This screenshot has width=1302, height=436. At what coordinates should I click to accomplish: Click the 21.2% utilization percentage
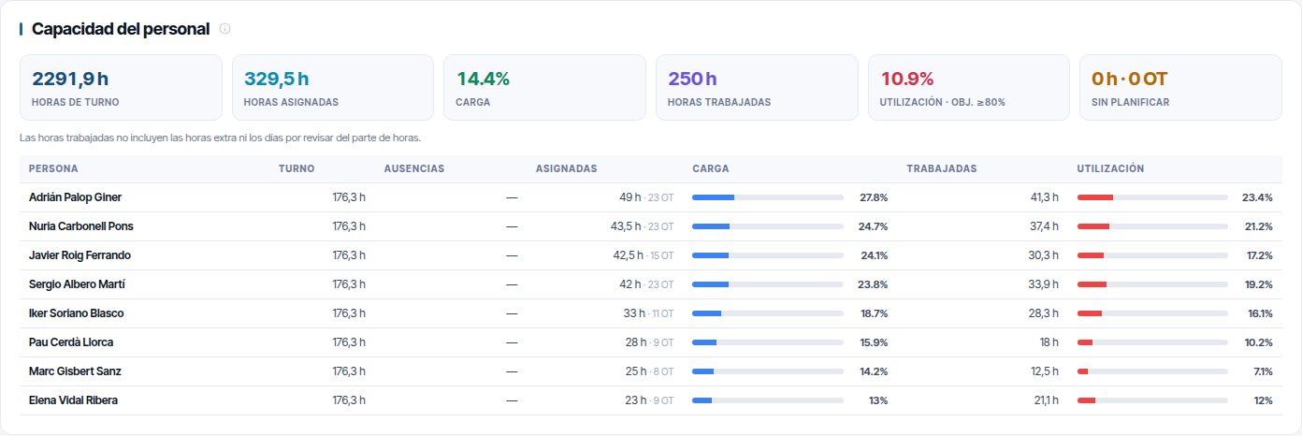tap(1258, 226)
